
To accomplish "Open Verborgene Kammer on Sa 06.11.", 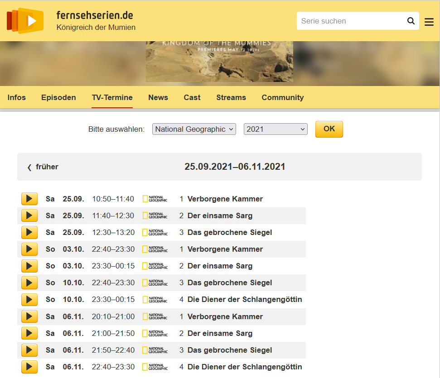I will pyautogui.click(x=225, y=316).
